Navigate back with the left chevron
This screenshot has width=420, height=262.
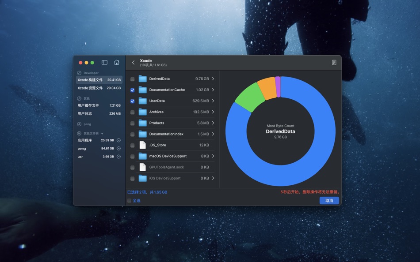[133, 63]
